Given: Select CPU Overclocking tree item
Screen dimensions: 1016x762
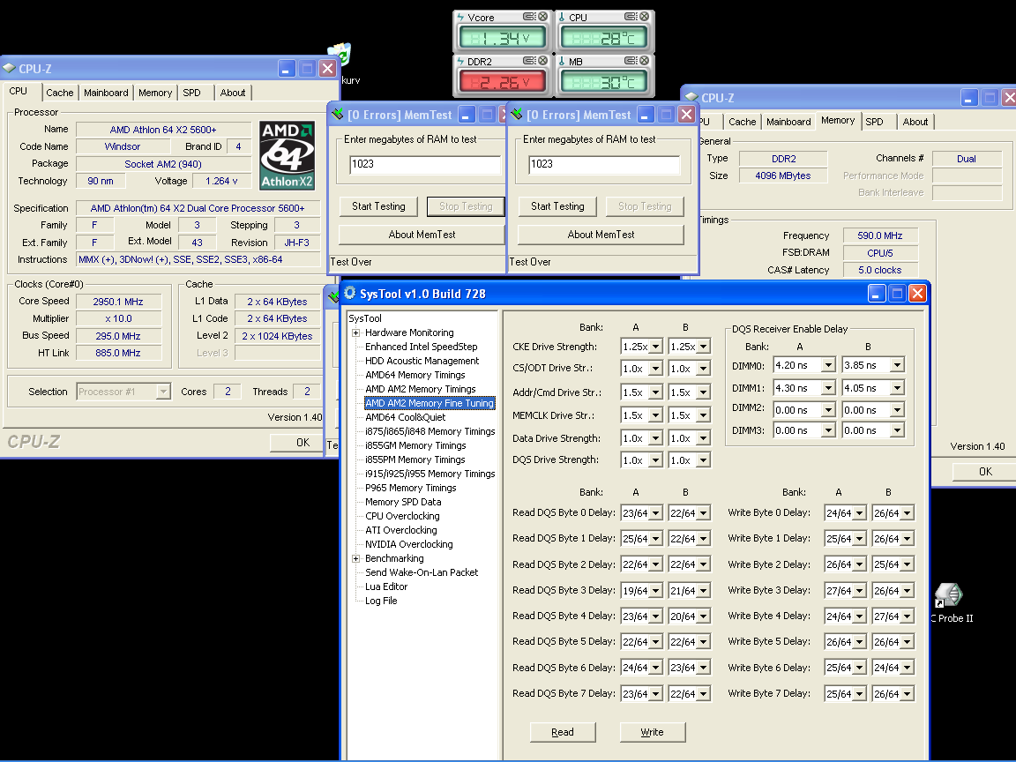Looking at the screenshot, I should (402, 516).
